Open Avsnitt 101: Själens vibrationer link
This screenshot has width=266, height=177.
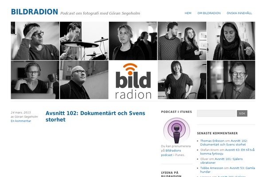tap(221, 161)
